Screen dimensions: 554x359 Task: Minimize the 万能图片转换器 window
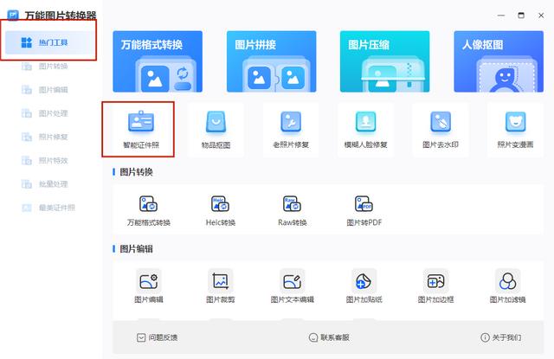click(501, 16)
